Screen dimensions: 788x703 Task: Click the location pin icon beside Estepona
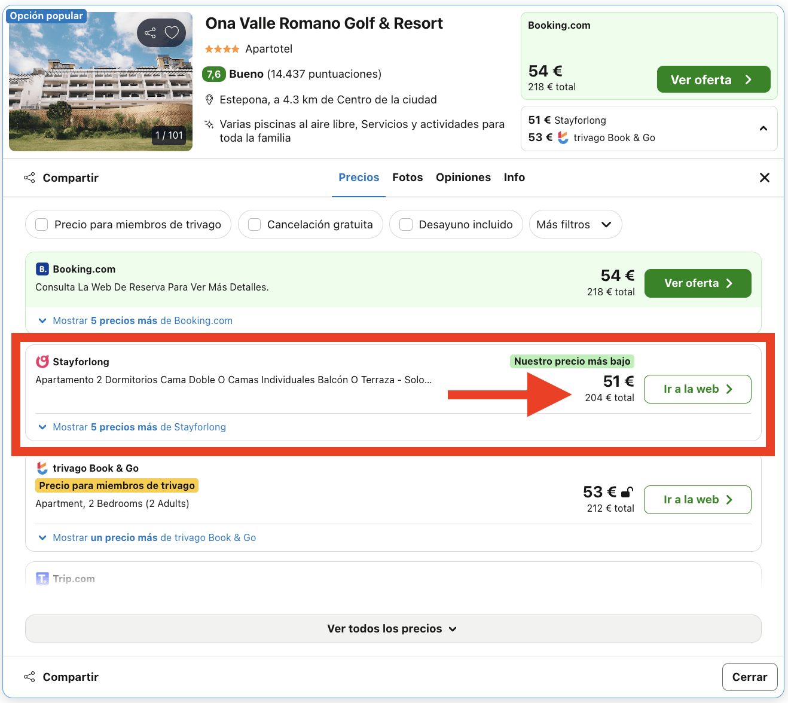(209, 100)
